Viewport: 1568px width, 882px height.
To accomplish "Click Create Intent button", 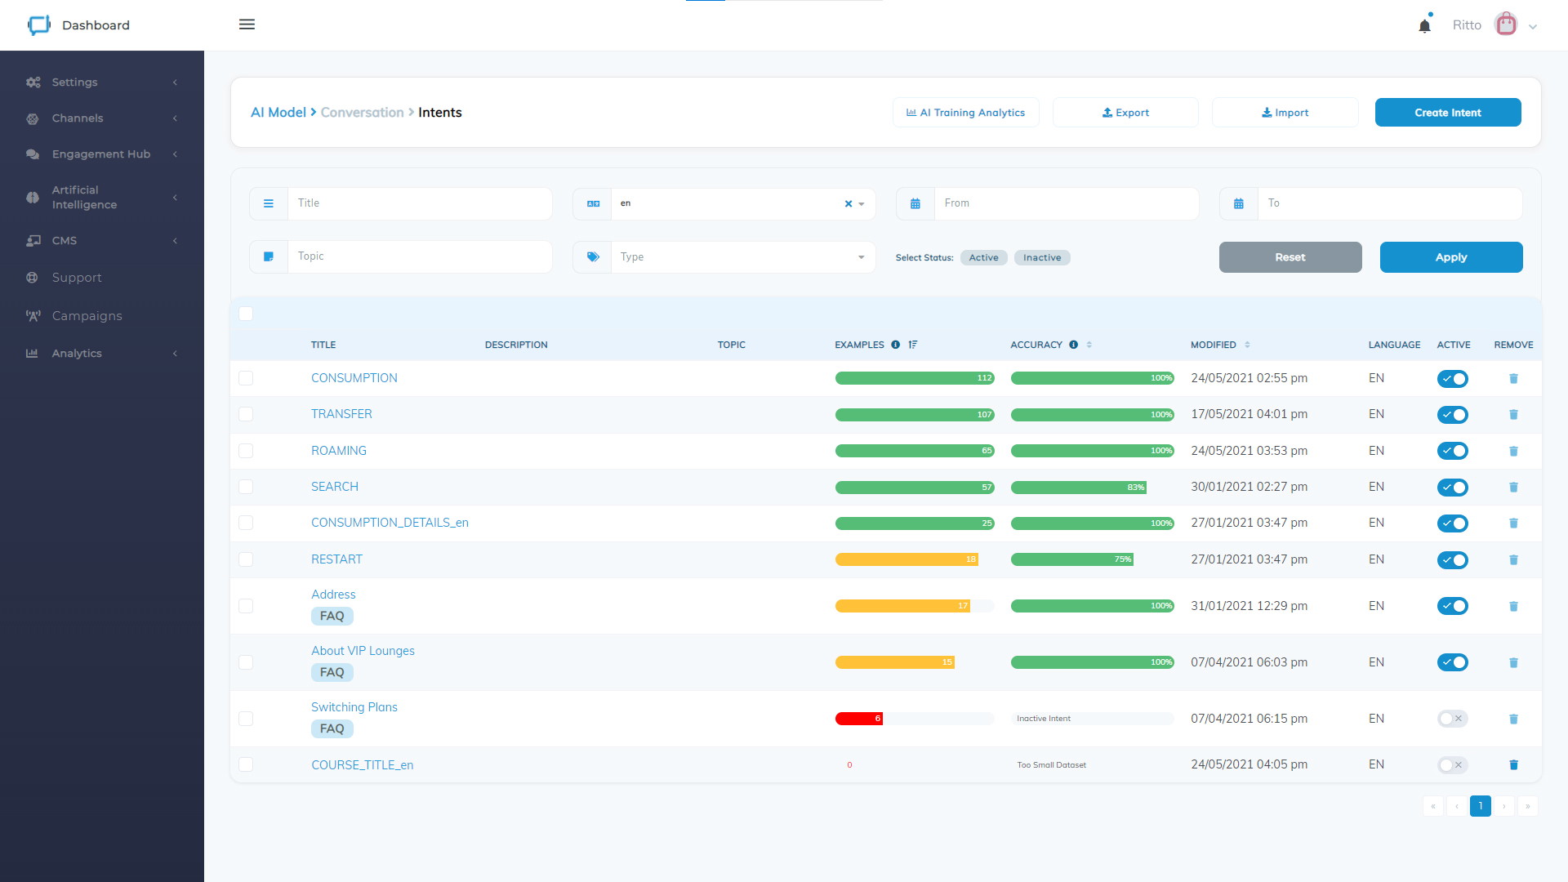I will pos(1449,112).
